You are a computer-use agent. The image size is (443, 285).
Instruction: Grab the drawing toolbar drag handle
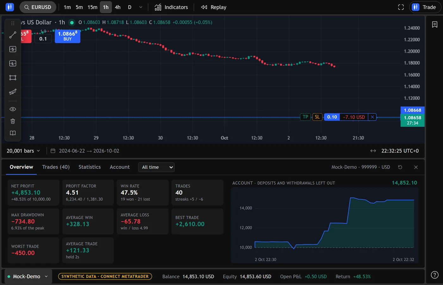tap(13, 23)
